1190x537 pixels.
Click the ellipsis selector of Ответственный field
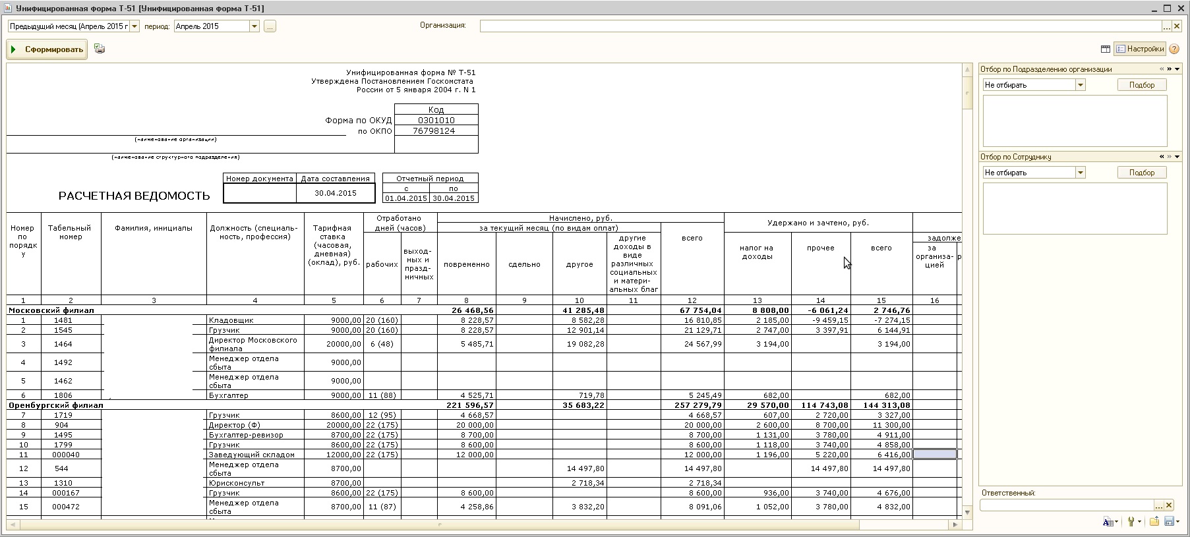tap(1158, 505)
